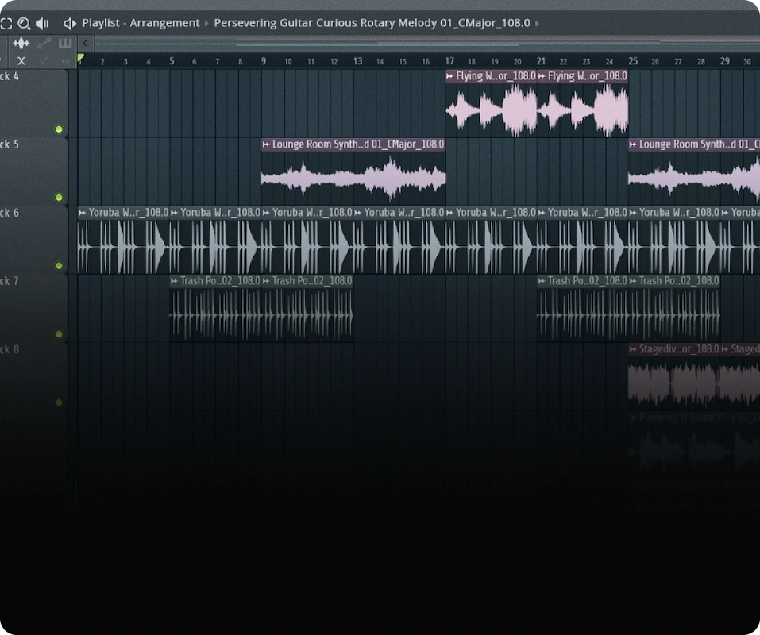The image size is (760, 635).
Task: Select the automation clips icon
Action: point(44,43)
